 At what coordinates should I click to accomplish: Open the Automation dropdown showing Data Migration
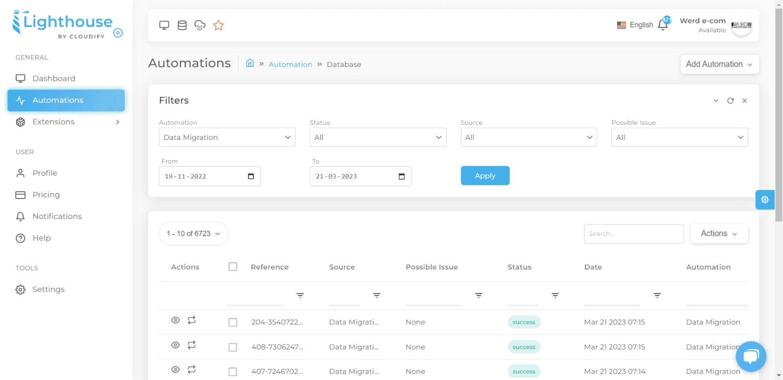(227, 137)
